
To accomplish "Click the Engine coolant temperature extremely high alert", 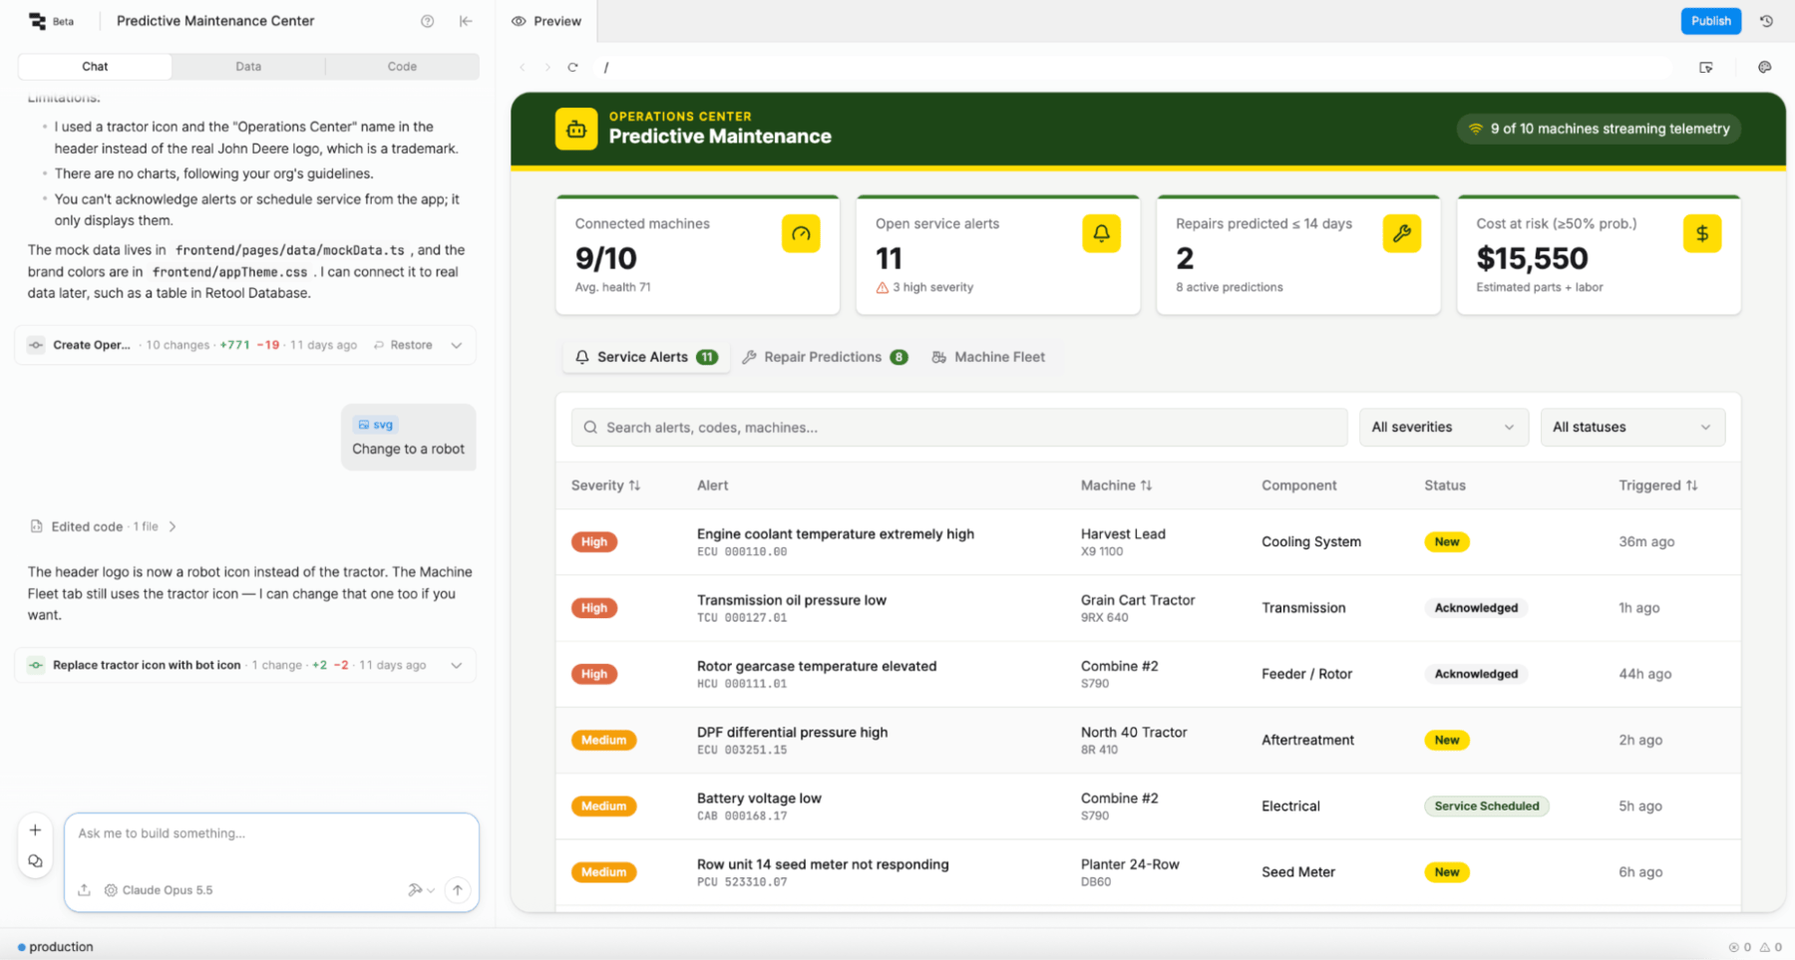I will [836, 534].
